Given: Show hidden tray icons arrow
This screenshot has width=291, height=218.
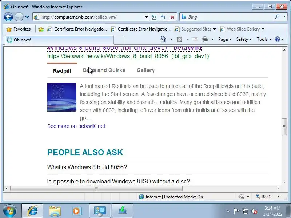Looking at the screenshot, I should point(228,211).
